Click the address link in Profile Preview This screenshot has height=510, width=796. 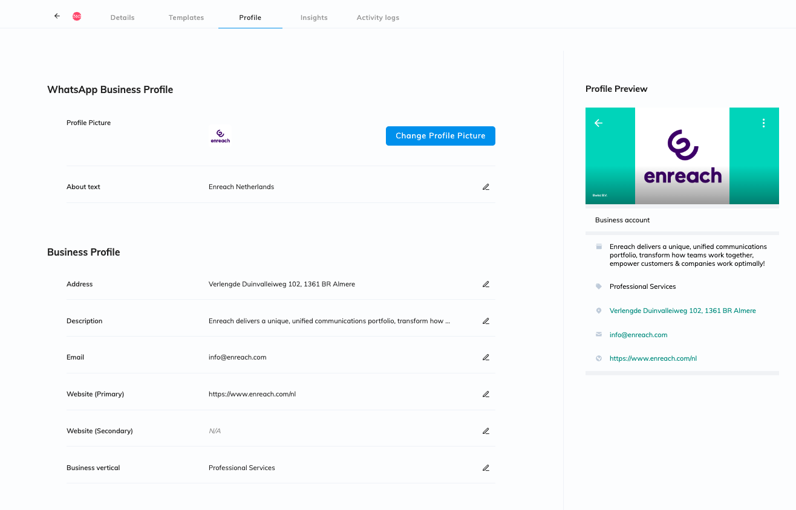pyautogui.click(x=682, y=311)
